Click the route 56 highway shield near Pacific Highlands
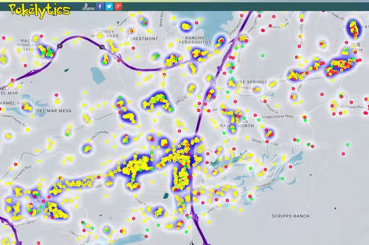369x245 pixels. coord(60,46)
